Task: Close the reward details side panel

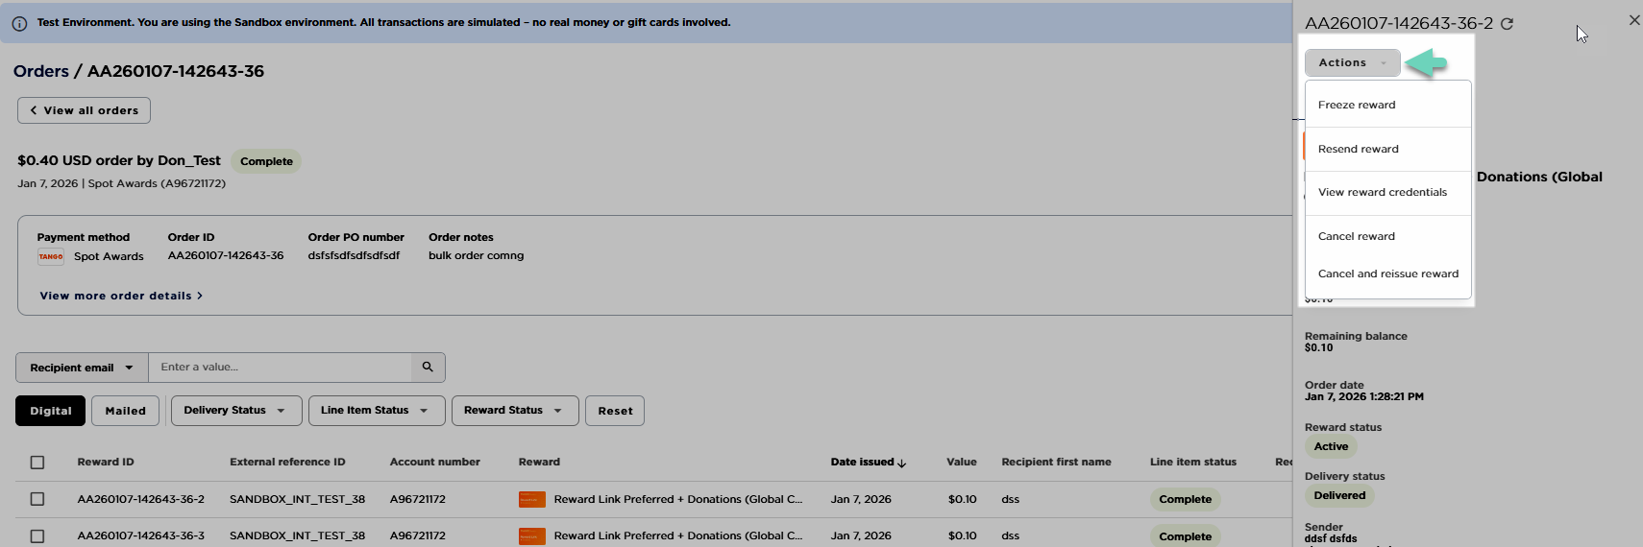Action: tap(1633, 20)
